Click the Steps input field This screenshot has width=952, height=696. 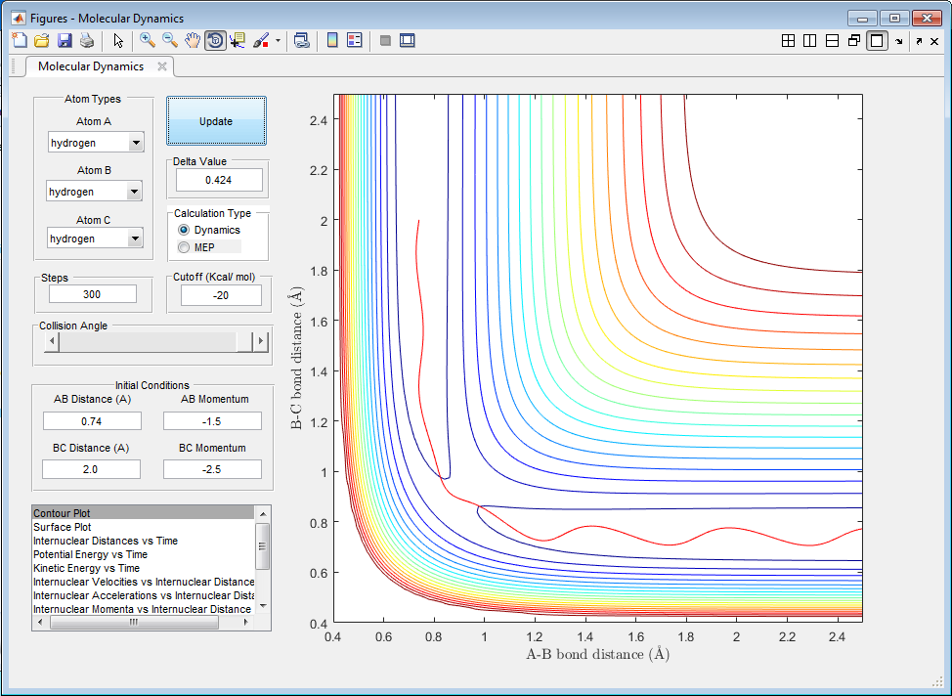pos(93,294)
